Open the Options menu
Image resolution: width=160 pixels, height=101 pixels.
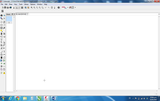pyautogui.click(x=33, y=4)
